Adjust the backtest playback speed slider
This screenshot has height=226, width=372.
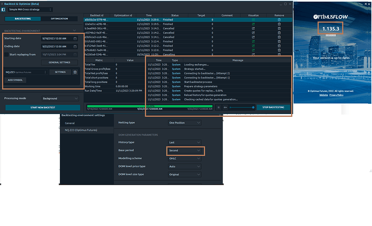coord(242,107)
